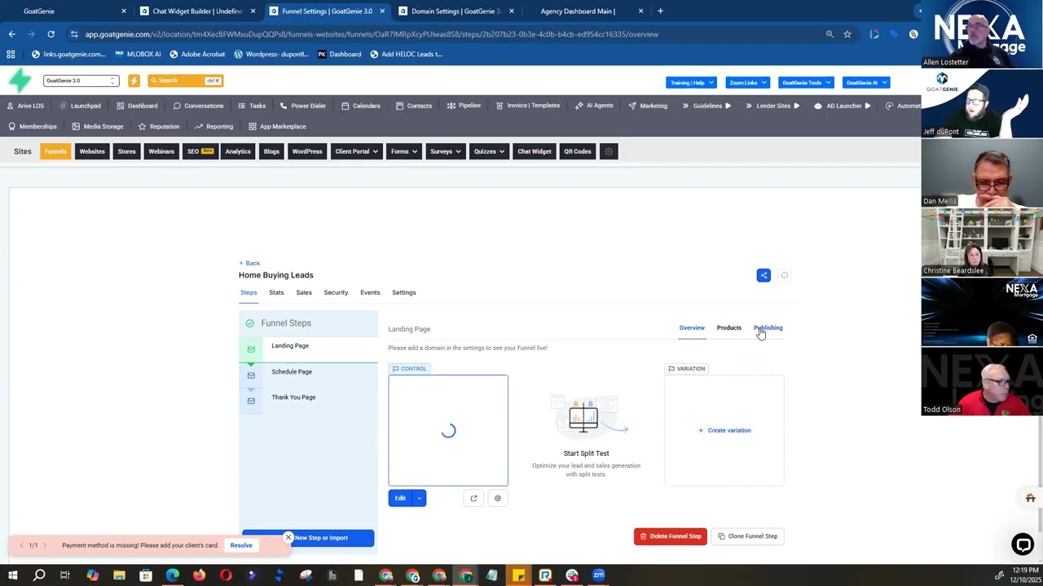Switch to the Products tab
Screen dimensions: 1043x586
[x=729, y=328]
